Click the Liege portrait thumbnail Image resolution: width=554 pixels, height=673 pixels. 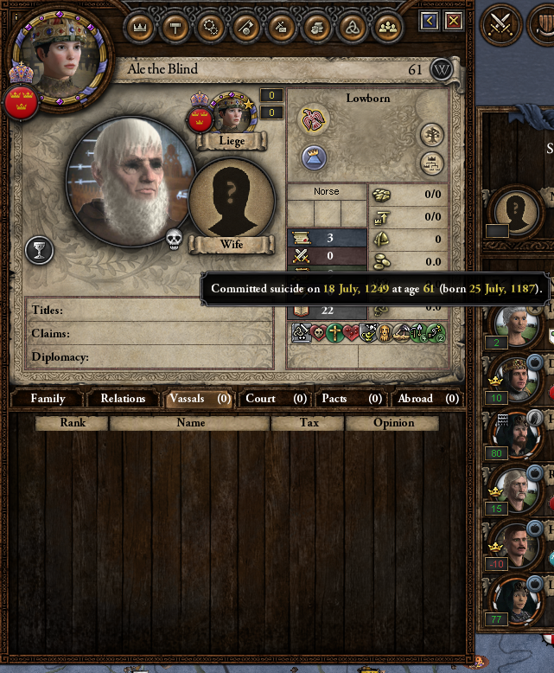click(x=232, y=112)
